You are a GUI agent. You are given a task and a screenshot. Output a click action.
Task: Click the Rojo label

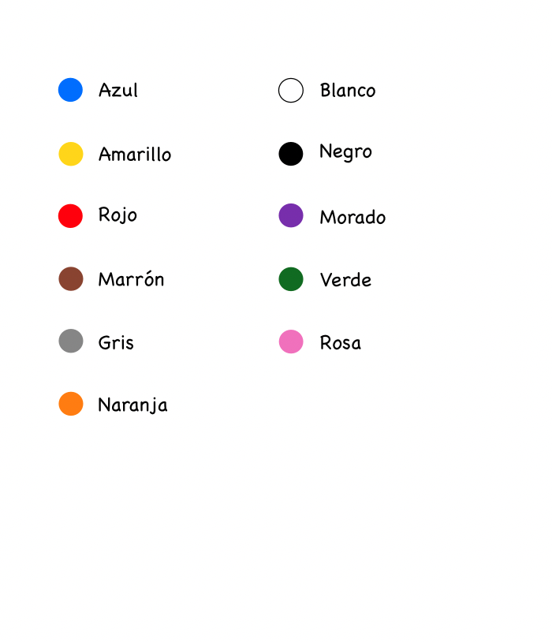coord(117,215)
